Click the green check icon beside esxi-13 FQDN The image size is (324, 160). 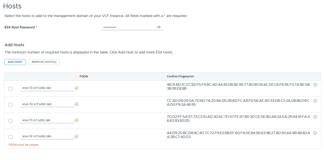pyautogui.click(x=77, y=88)
